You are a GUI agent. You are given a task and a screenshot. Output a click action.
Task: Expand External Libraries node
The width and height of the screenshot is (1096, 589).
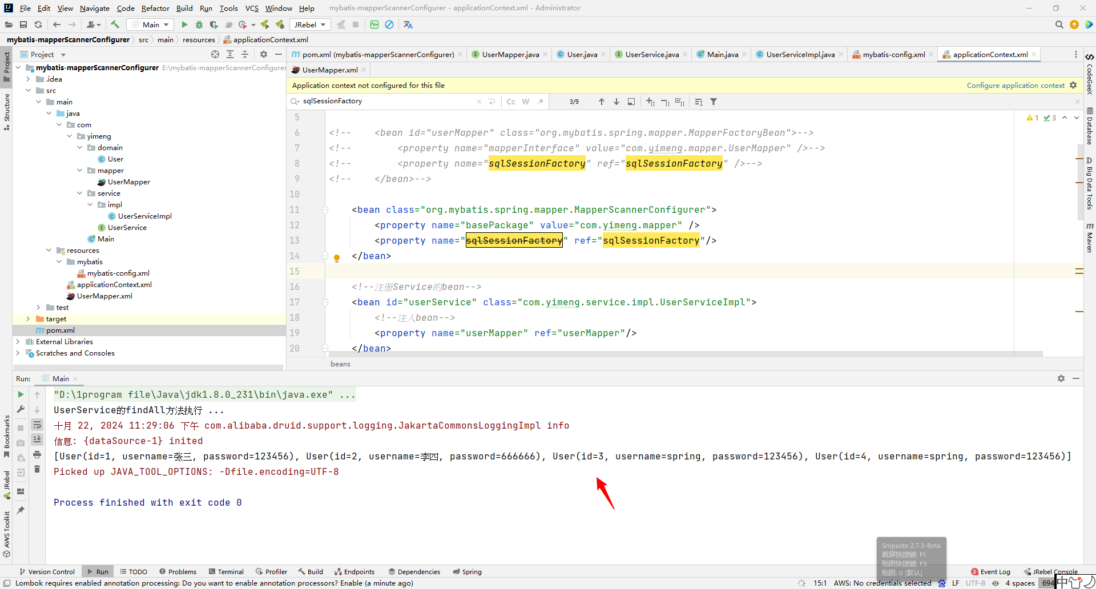click(x=18, y=342)
